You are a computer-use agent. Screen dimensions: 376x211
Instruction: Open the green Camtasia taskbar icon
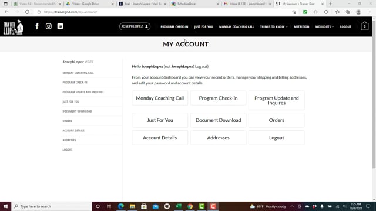point(202,206)
